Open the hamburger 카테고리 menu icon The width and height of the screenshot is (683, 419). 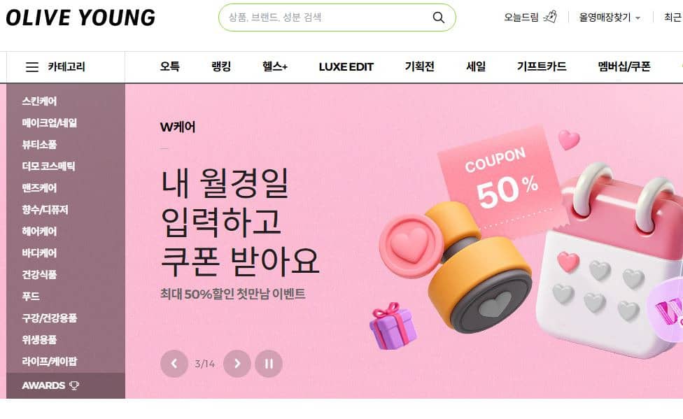[x=31, y=67]
